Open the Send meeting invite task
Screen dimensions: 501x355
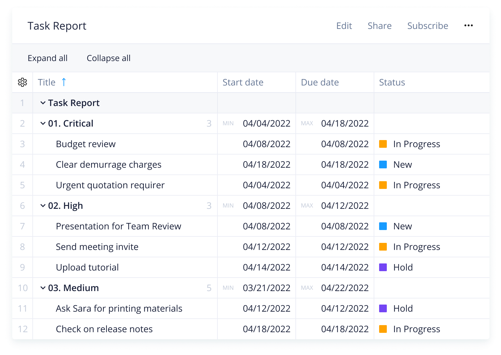coord(97,247)
